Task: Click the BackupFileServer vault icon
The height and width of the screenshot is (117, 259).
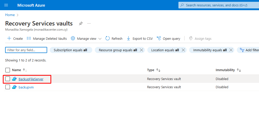Action: [x=14, y=79]
